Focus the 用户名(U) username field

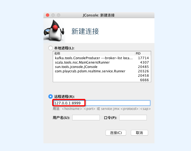coord(86,118)
